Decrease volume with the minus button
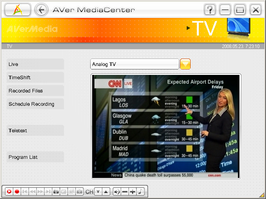 [125, 192]
